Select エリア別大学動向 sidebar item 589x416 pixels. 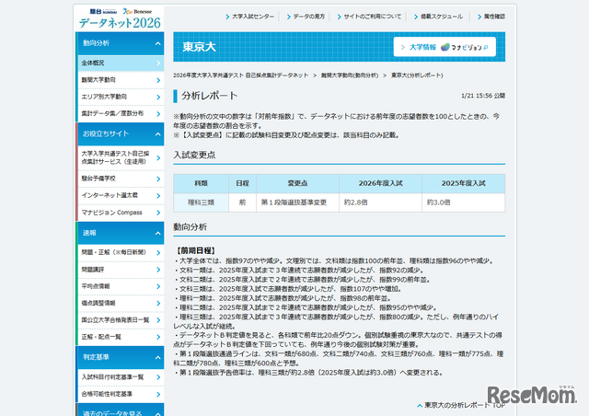click(x=121, y=97)
